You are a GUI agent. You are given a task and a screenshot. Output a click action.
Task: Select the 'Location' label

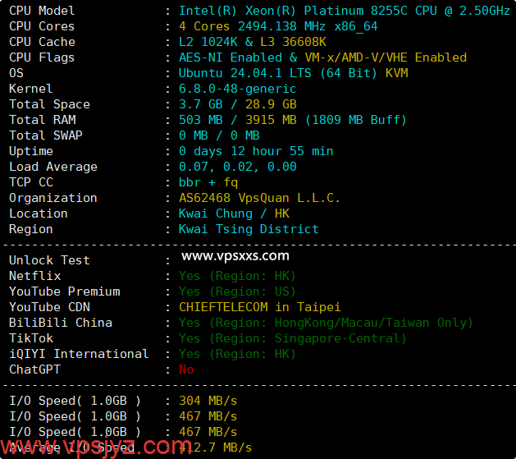[39, 213]
